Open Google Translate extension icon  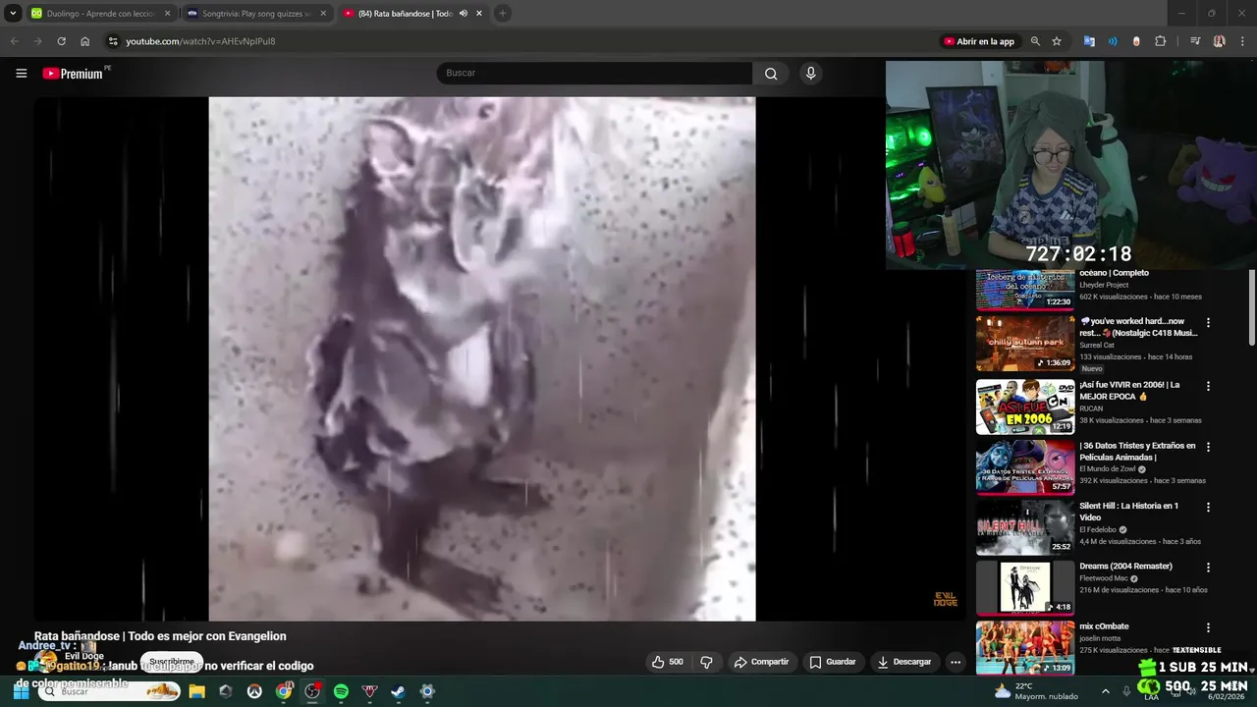coord(1089,41)
